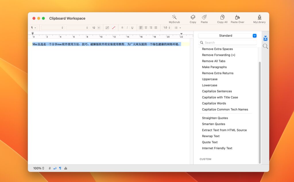This screenshot has width=294, height=182.
Task: Toggle the line-break display in status bar
Action: (x=55, y=168)
